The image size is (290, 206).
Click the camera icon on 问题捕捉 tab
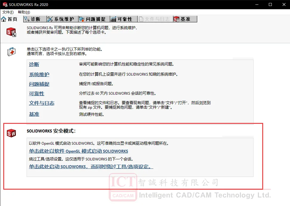point(82,19)
